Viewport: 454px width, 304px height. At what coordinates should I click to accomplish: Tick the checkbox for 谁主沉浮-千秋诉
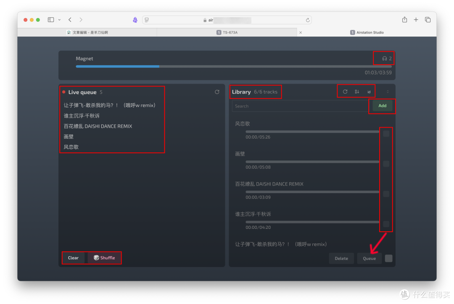pyautogui.click(x=386, y=224)
